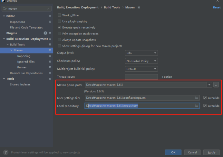This screenshot has height=157, width=223.
Task: Click the Reset link
Action: (x=217, y=7)
